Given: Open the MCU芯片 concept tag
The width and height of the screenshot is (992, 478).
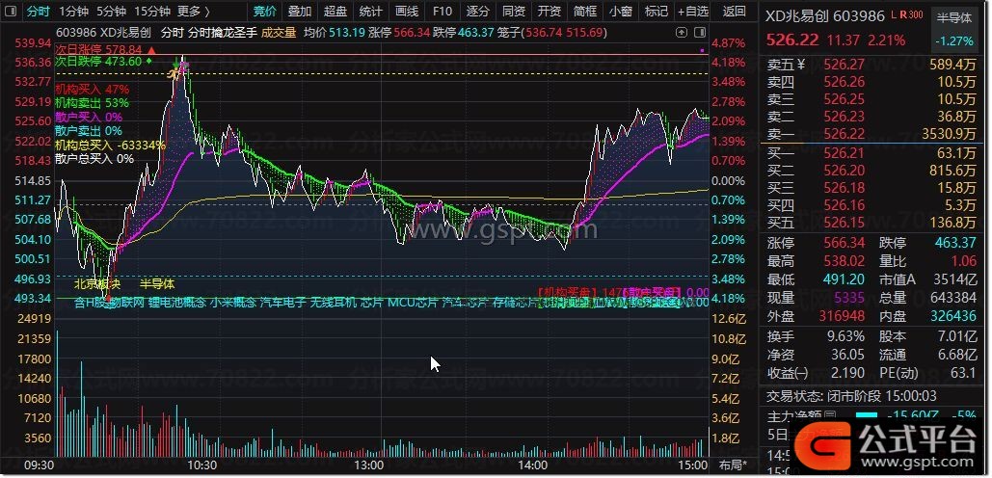Looking at the screenshot, I should (413, 303).
